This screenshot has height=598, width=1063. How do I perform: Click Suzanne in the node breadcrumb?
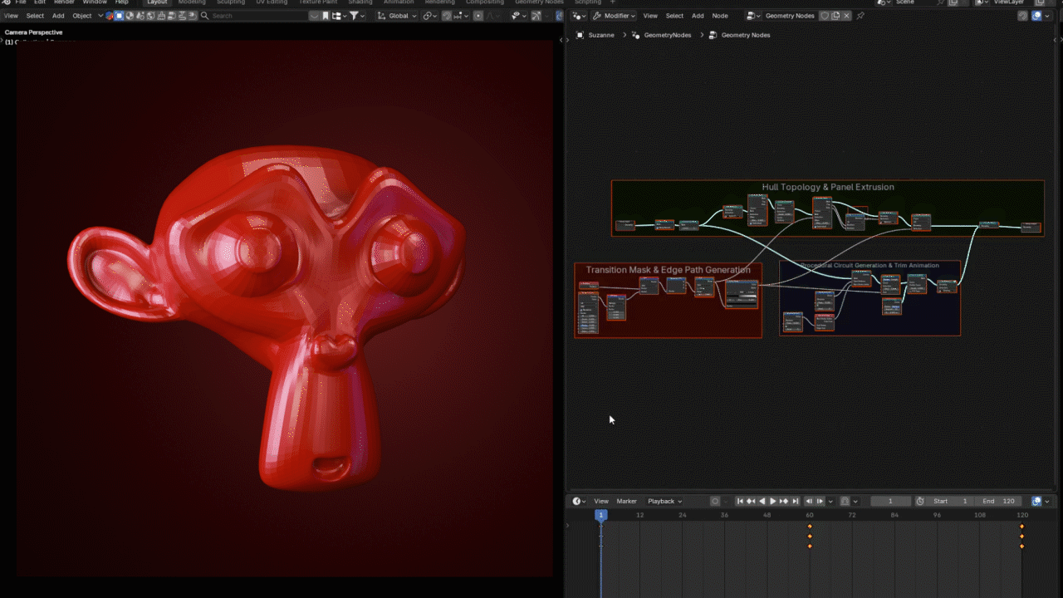601,35
